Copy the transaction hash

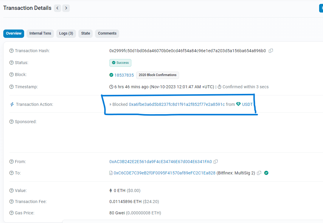click(x=271, y=51)
